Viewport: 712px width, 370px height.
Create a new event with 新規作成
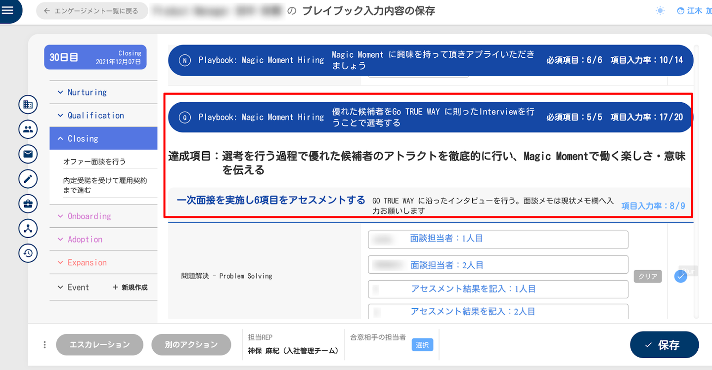tap(130, 288)
